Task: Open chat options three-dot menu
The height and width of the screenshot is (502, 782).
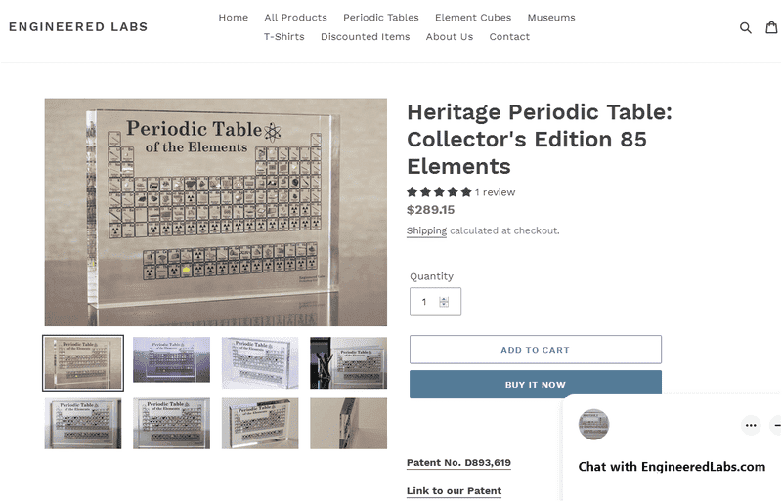Action: pos(751,425)
